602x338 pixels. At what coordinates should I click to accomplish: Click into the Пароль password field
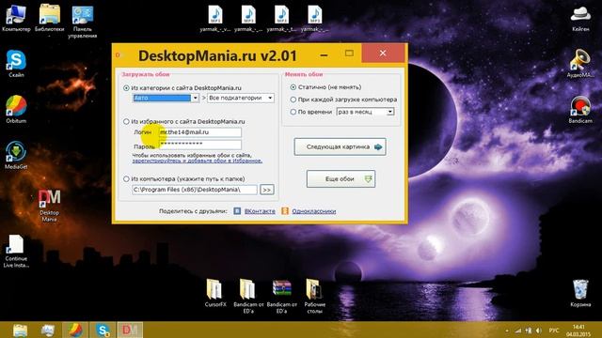[200, 144]
